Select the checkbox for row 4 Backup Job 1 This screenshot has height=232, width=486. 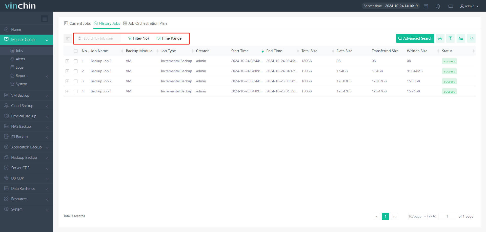[76, 91]
